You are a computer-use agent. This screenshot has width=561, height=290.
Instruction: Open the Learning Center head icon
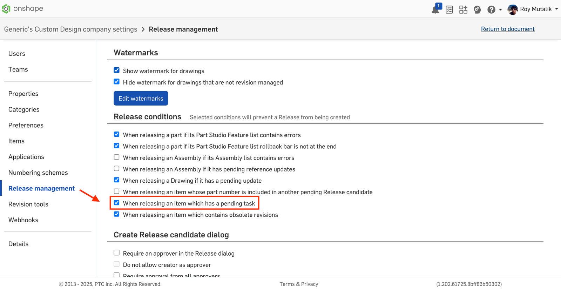click(x=477, y=9)
